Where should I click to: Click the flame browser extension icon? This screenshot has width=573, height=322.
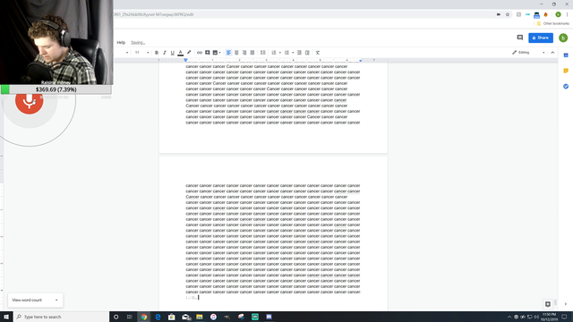(x=546, y=14)
